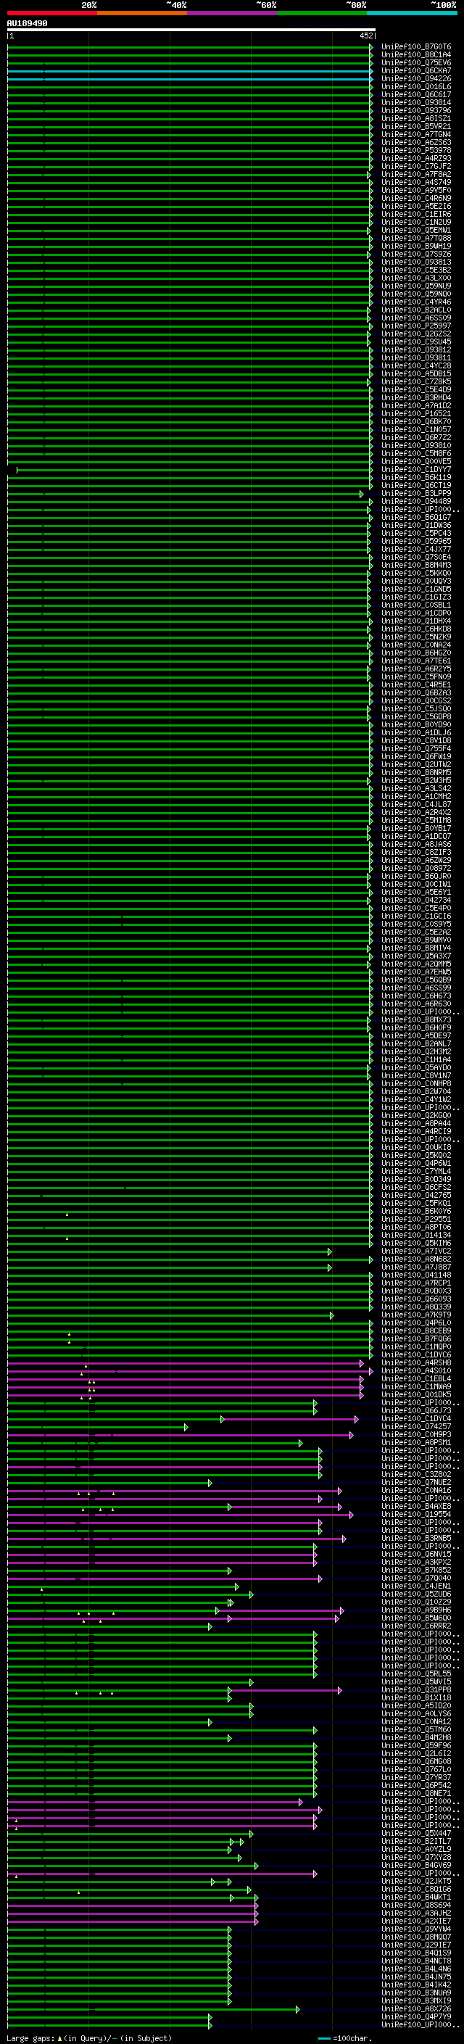Select the label UniRef100_Q7S9Z6
Viewport: 464px width, 2044px height.
point(416,254)
